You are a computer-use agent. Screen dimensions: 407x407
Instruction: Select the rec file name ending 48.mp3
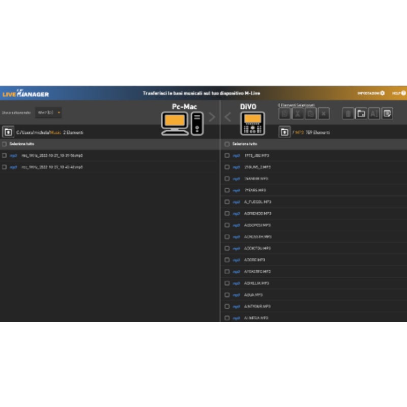point(52,167)
